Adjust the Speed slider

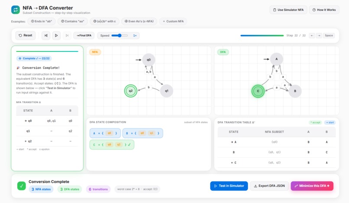pyautogui.click(x=120, y=35)
